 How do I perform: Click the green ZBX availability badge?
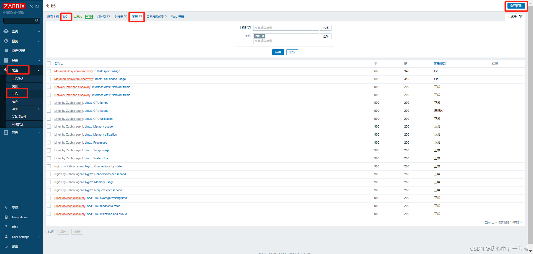[89, 17]
